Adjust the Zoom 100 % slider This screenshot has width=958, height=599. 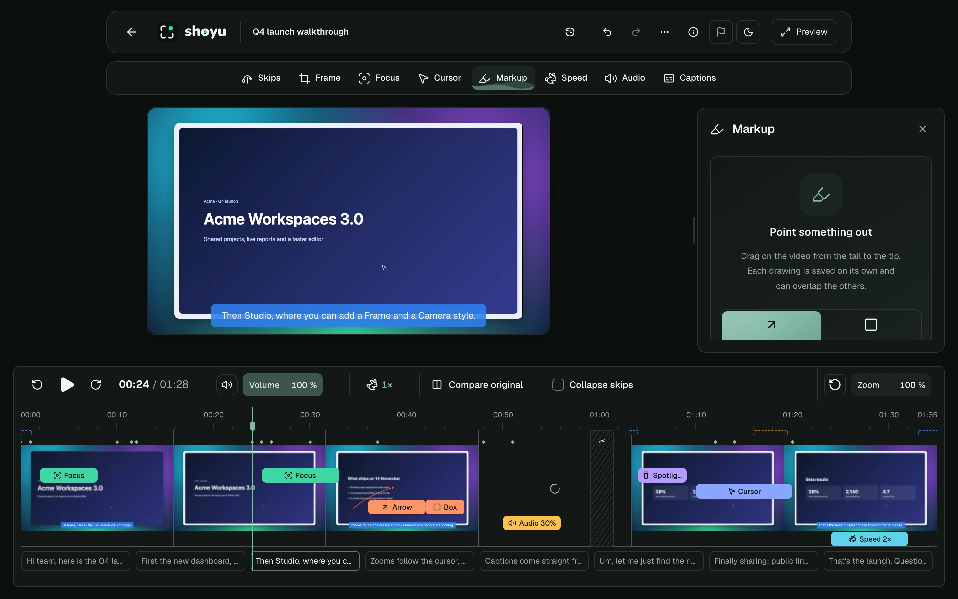click(891, 385)
